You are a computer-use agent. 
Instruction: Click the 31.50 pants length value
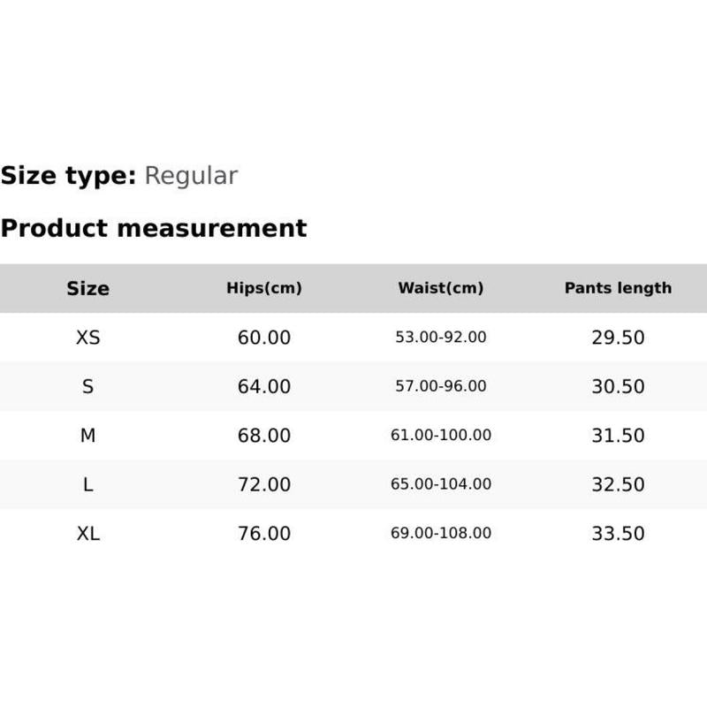[618, 436]
